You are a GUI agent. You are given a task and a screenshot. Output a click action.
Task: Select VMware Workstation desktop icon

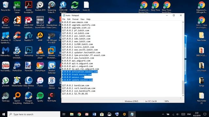pyautogui.click(x=52, y=53)
